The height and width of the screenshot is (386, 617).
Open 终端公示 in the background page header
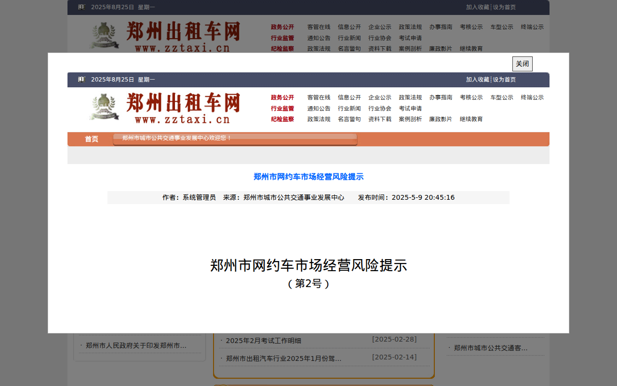[532, 27]
